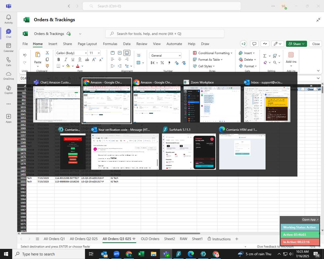Toggle Wrap Text button
The image size is (324, 259).
click(x=139, y=55)
